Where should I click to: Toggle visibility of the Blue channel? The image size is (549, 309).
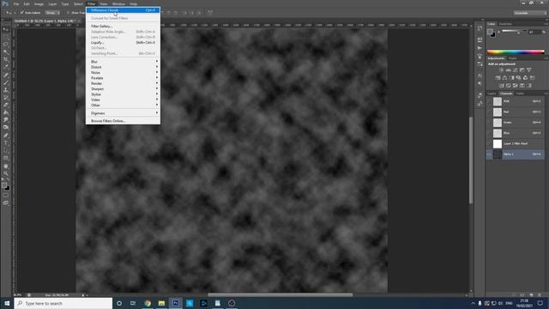(489, 133)
